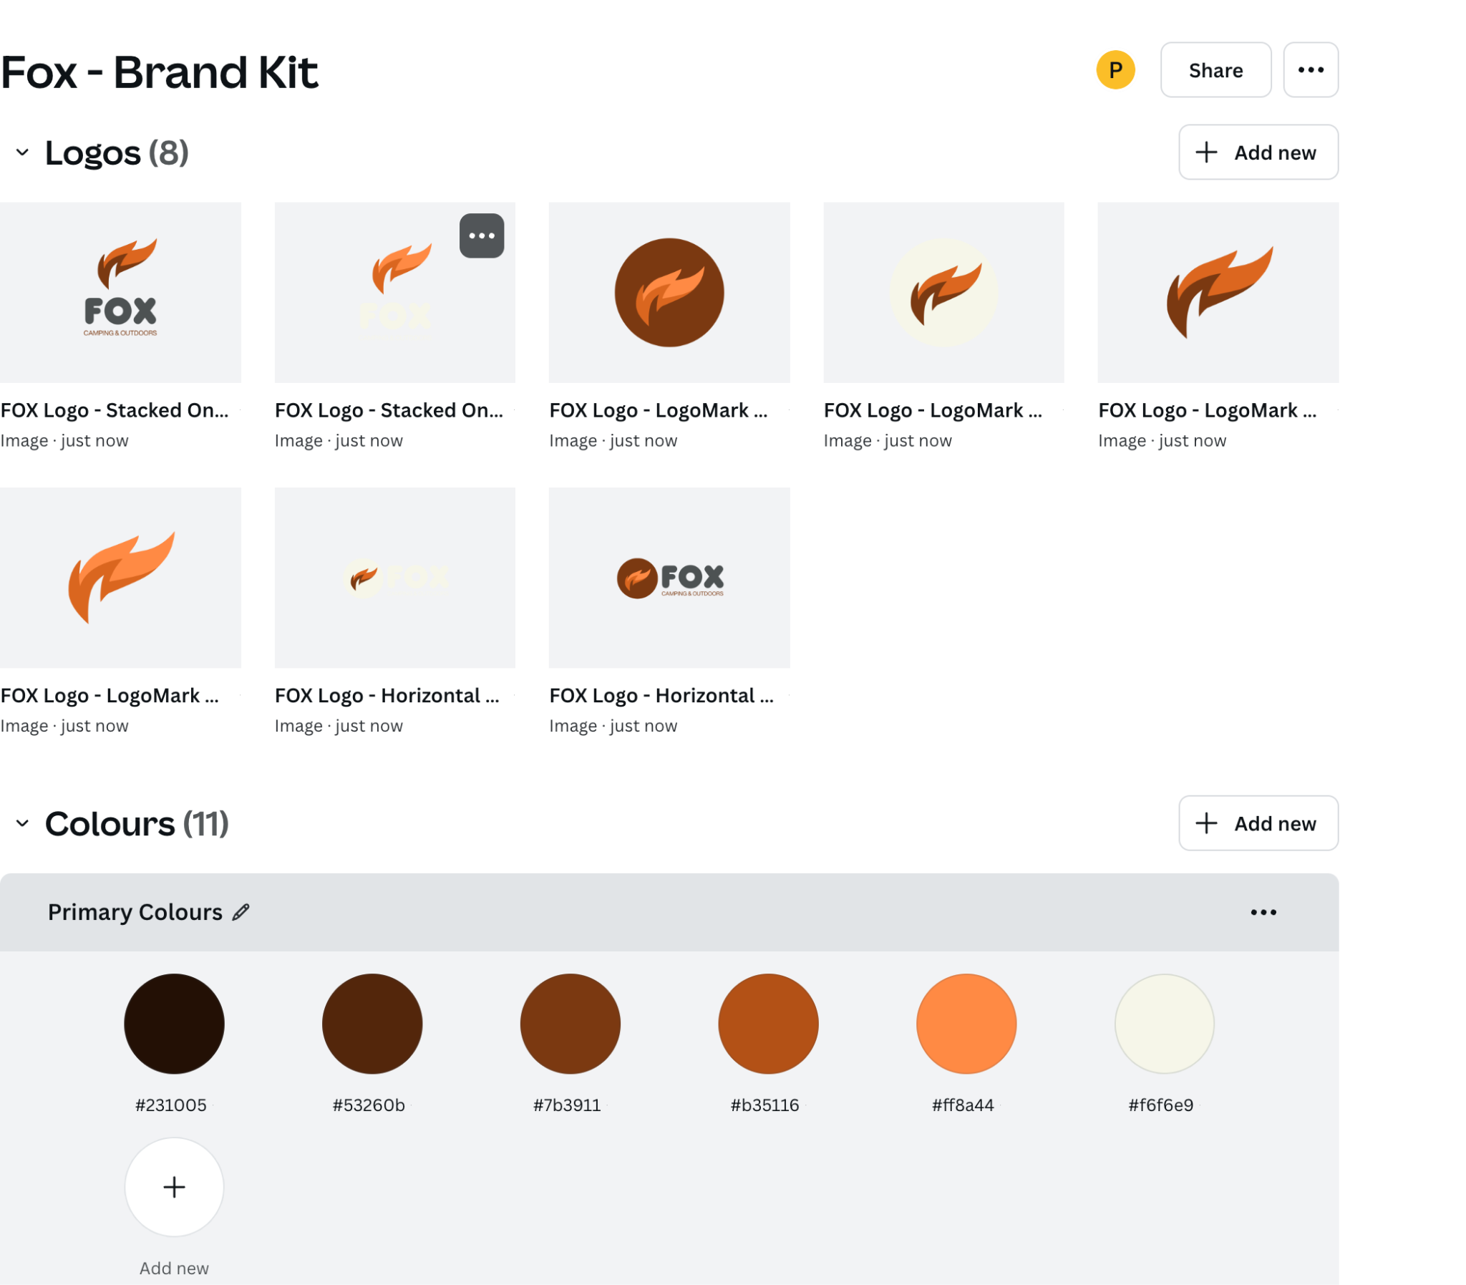Share the brand kit

pos(1215,69)
